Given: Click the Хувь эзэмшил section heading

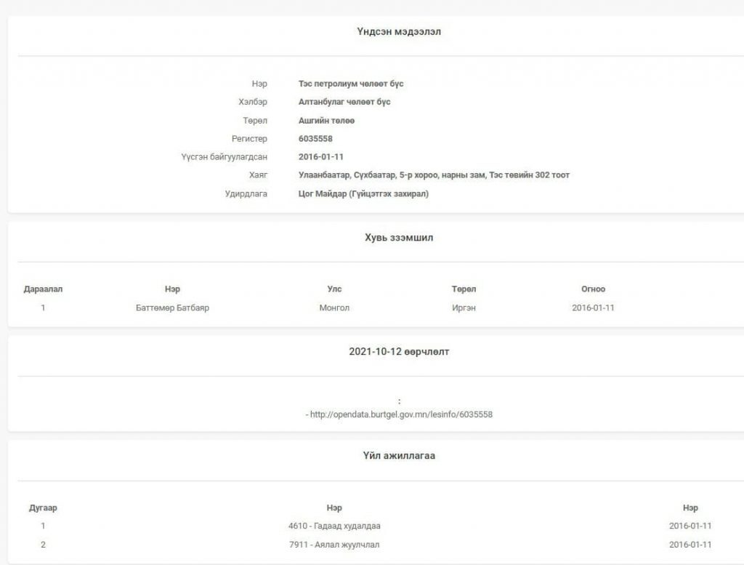Looking at the screenshot, I should (398, 238).
